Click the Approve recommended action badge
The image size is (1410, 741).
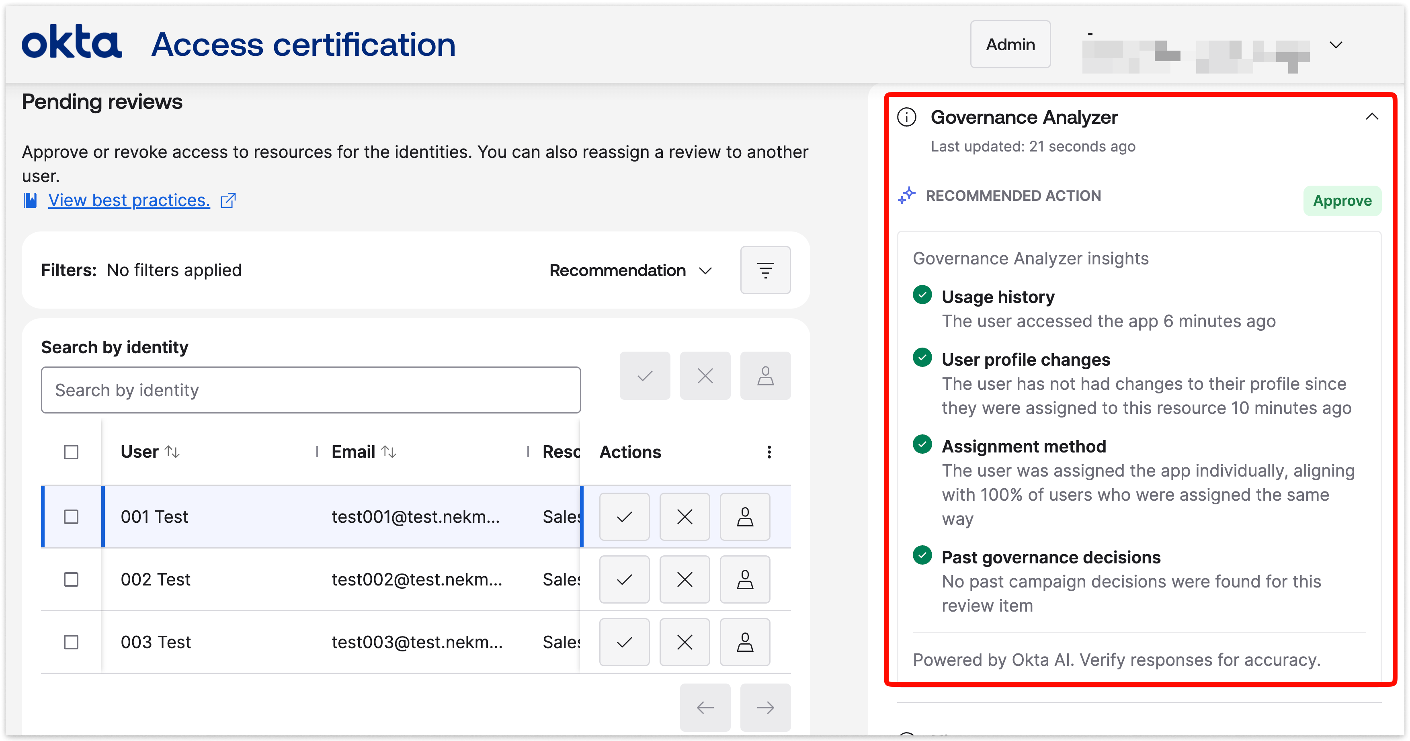1342,201
